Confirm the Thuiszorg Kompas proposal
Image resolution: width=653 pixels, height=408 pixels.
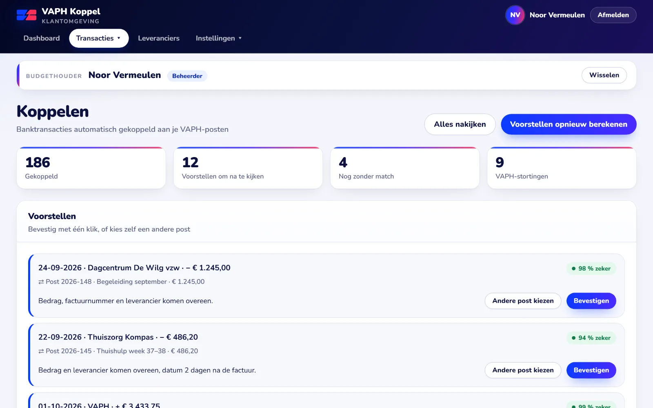coord(591,370)
